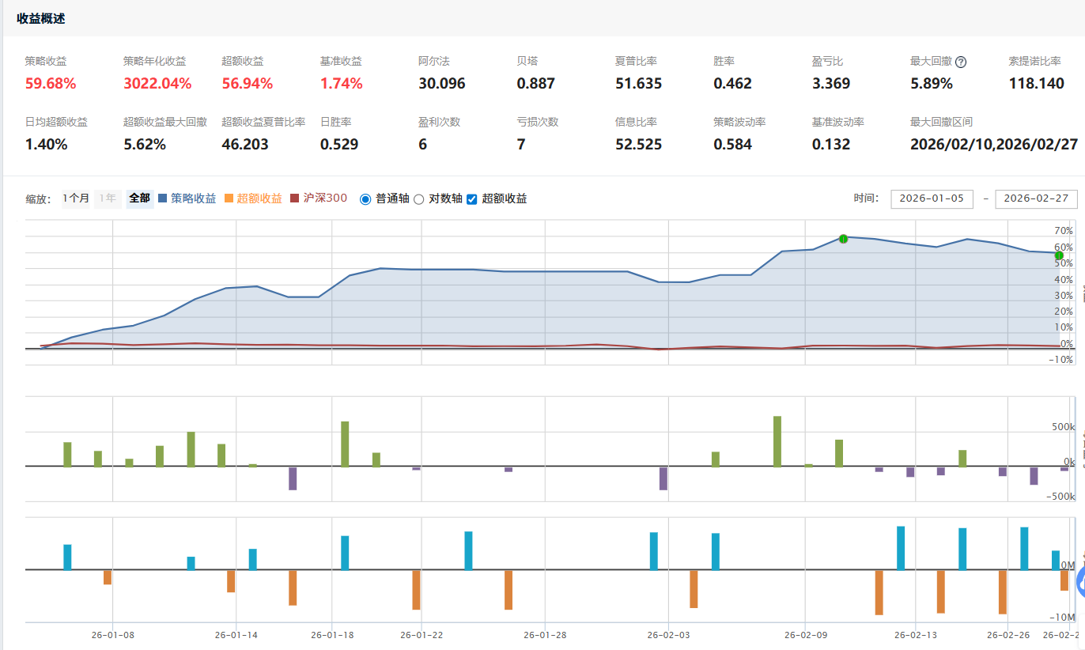Uncheck the 超额收益 checkbox
This screenshot has width=1085, height=650.
(x=472, y=199)
